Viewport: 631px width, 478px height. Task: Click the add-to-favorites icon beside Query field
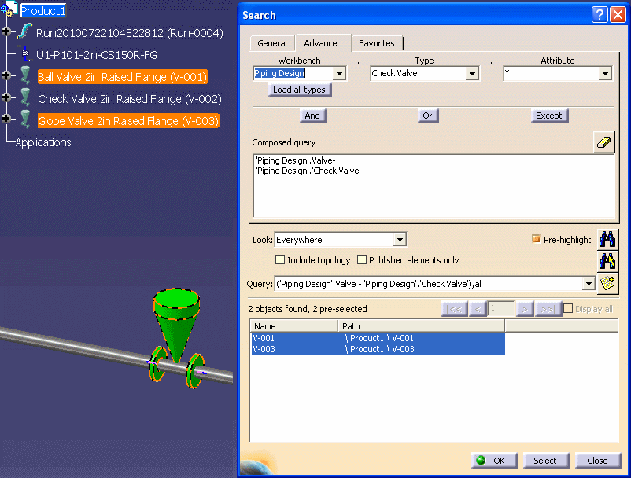coord(607,283)
